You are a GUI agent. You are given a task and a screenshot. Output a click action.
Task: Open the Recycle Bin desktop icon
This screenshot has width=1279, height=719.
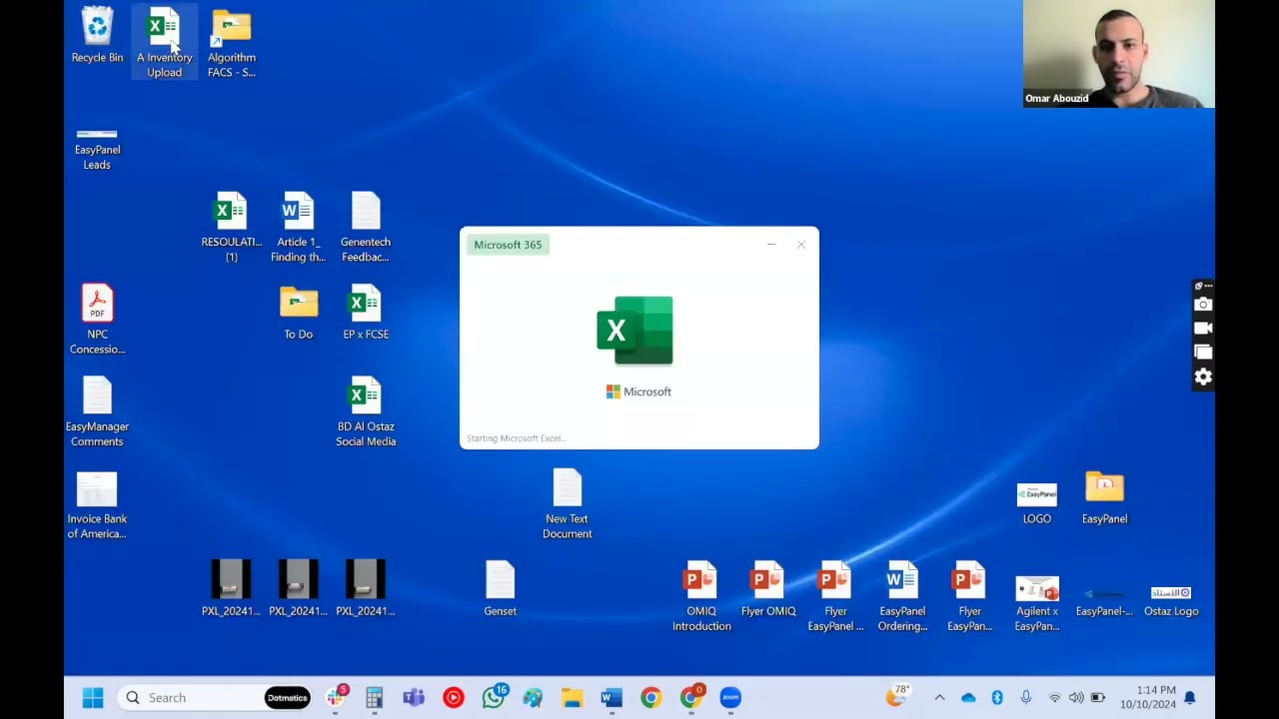click(x=97, y=36)
